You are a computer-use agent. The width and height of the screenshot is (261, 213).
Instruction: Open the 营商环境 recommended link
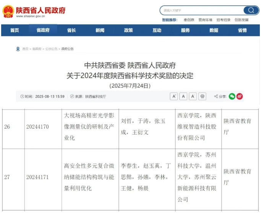pos(206,20)
